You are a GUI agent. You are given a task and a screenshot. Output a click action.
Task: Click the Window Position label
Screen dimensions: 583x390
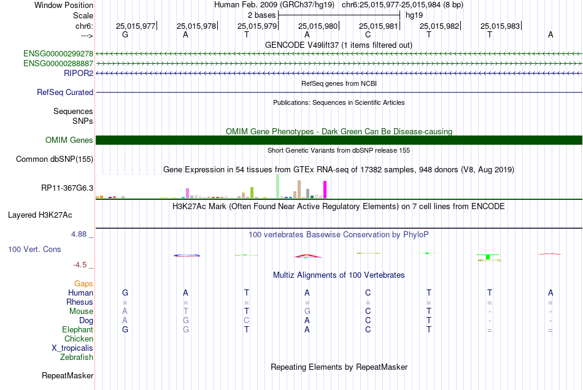click(64, 5)
